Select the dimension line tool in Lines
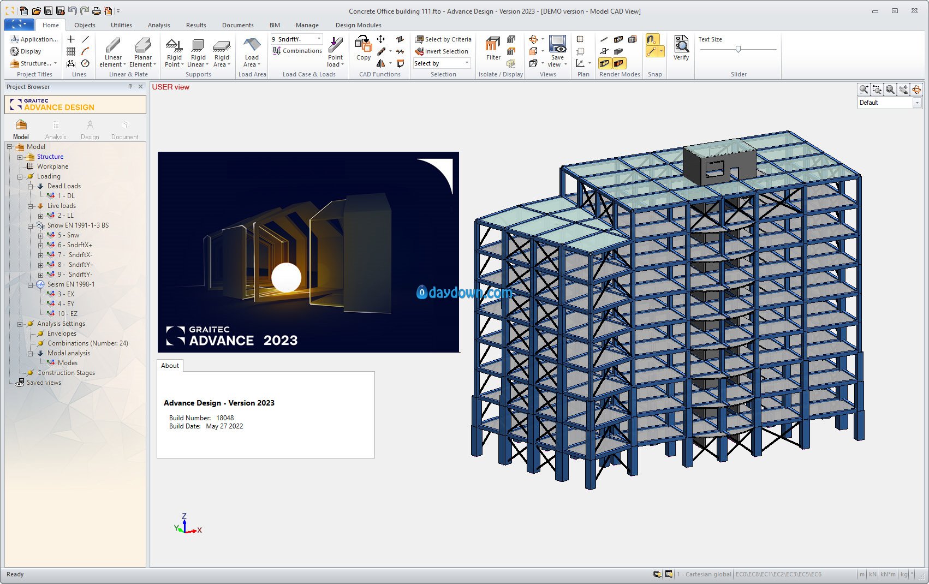The image size is (929, 584). coord(71,63)
